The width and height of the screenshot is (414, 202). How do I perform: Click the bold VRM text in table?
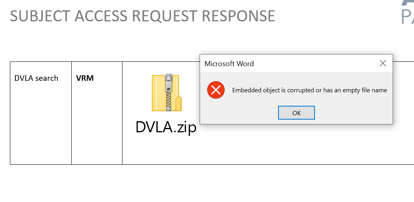click(x=85, y=78)
